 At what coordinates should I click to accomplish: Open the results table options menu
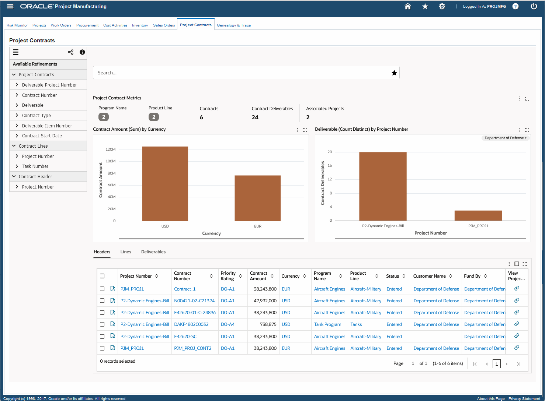[x=509, y=264]
